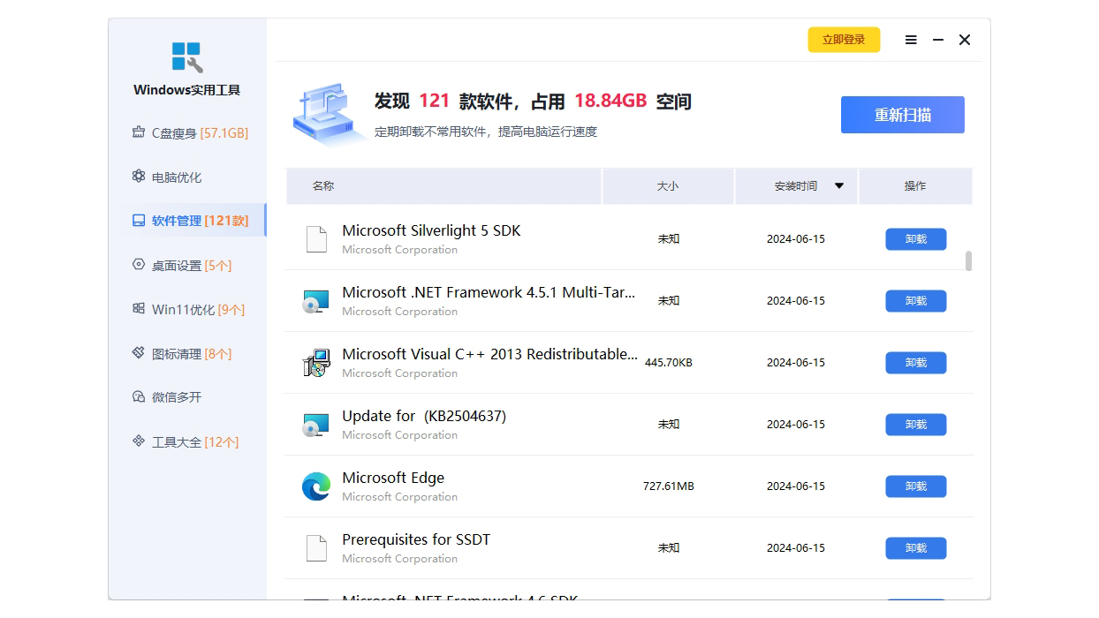Image resolution: width=1099 pixels, height=618 pixels.
Task: Click the Silverlight 5 SDK file icon
Action: (x=316, y=239)
